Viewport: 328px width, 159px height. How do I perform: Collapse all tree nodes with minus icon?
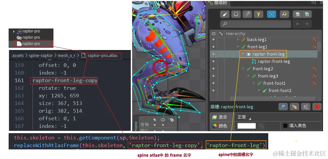pos(297,14)
